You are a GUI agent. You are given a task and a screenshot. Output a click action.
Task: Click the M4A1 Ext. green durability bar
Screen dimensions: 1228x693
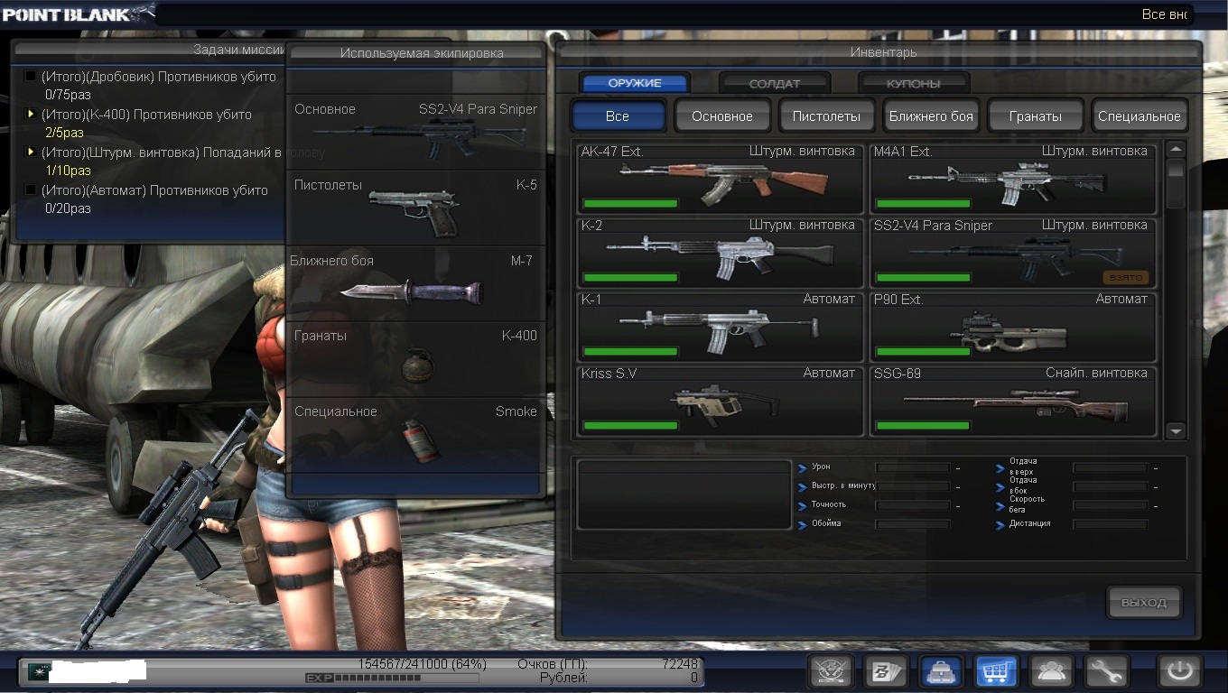point(924,203)
